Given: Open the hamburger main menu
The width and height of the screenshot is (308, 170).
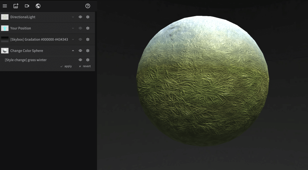Looking at the screenshot, I should 5,6.
